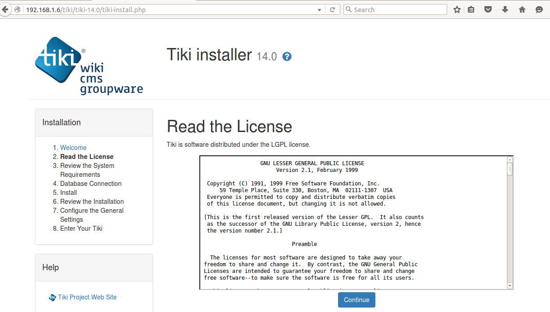550x312 pixels.
Task: Click 'the version number 2.1.]' line
Action: pos(245,231)
